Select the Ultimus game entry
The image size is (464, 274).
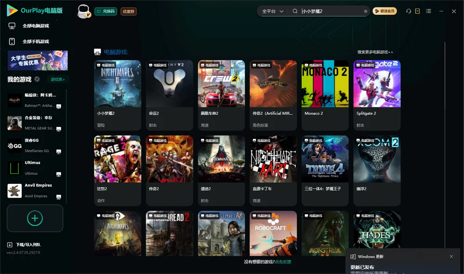36,168
